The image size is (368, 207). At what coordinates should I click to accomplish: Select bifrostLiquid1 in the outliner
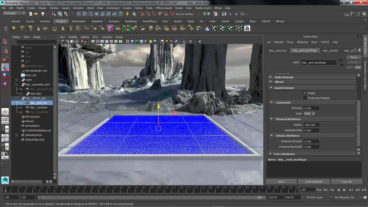(33, 117)
